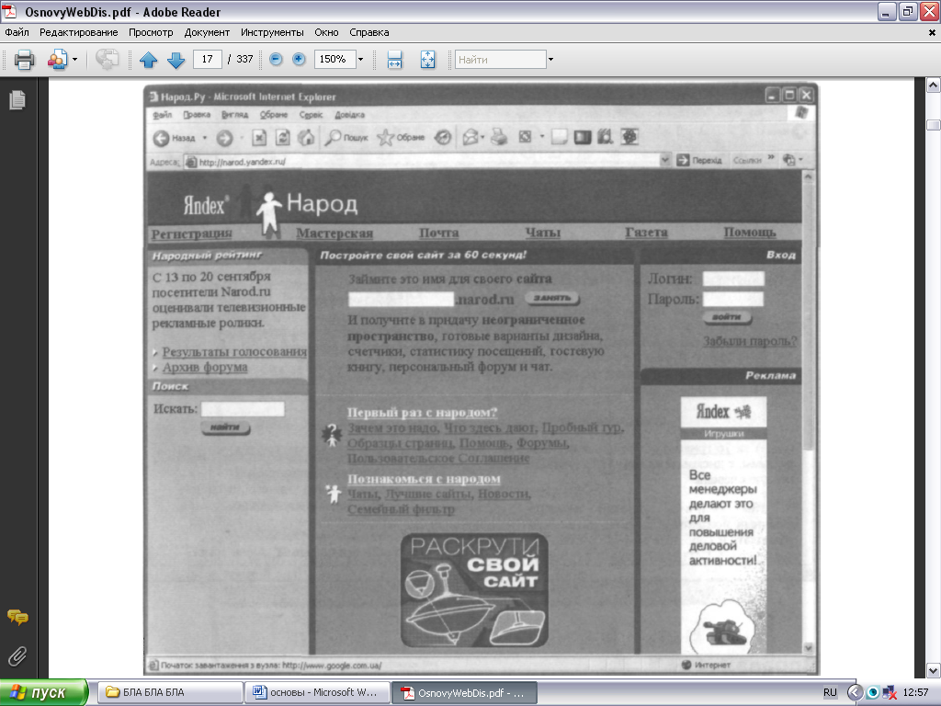The height and width of the screenshot is (706, 941).
Task: Close the document with the menu bar X
Action: pos(932,33)
